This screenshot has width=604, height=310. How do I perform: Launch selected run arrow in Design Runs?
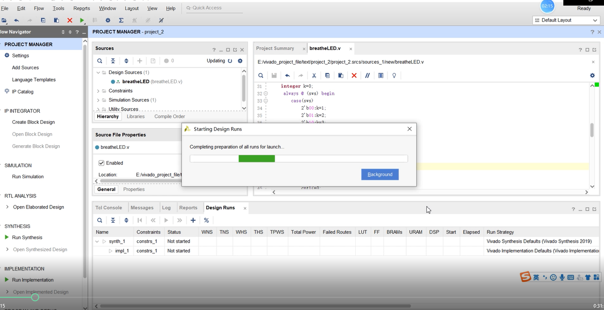coord(166,220)
